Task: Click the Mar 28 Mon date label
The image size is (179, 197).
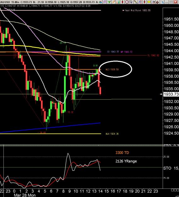Action: [x=25, y=195]
